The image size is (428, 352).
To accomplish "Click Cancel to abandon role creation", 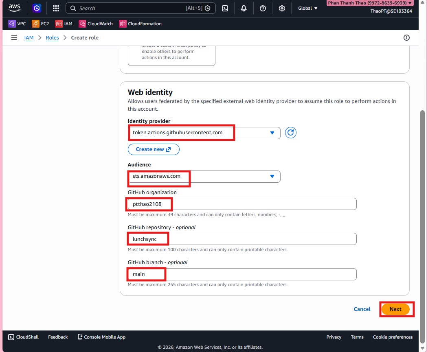I will [362, 309].
